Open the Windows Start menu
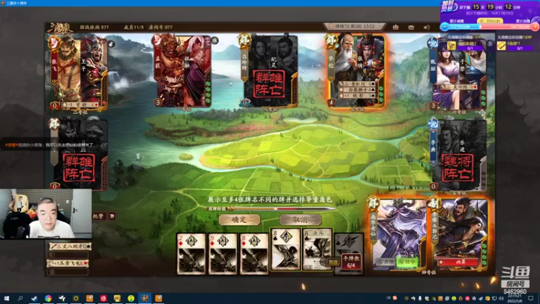Screen dimensions: 540x304 click(x=6, y=298)
